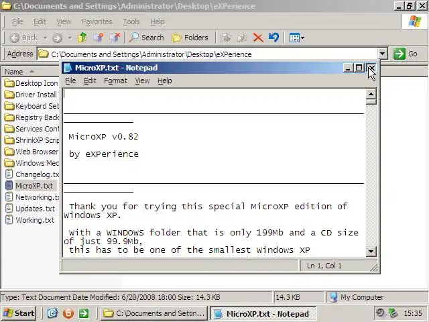Select the Updates.txt file
The image size is (429, 322).
pos(30,209)
